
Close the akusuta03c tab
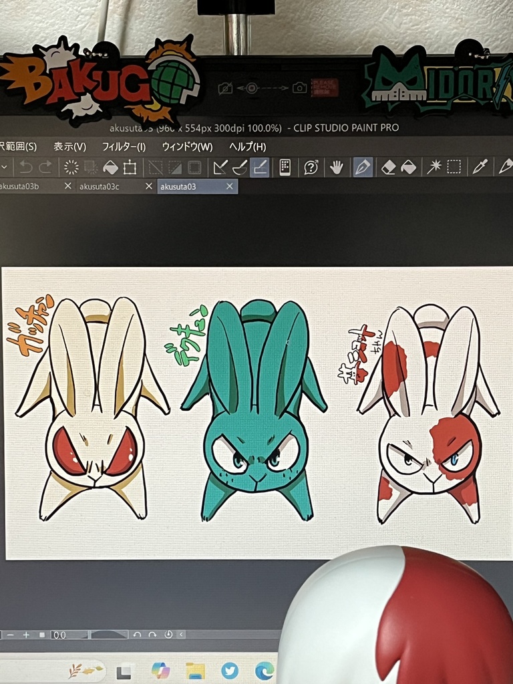click(x=149, y=186)
